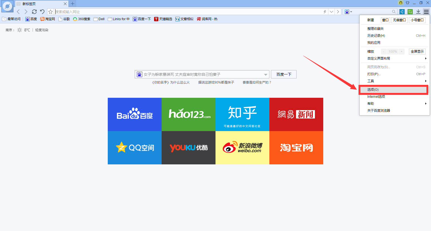This screenshot has width=431, height=231.
Task: Increase zoom with plus button
Action: click(401, 51)
